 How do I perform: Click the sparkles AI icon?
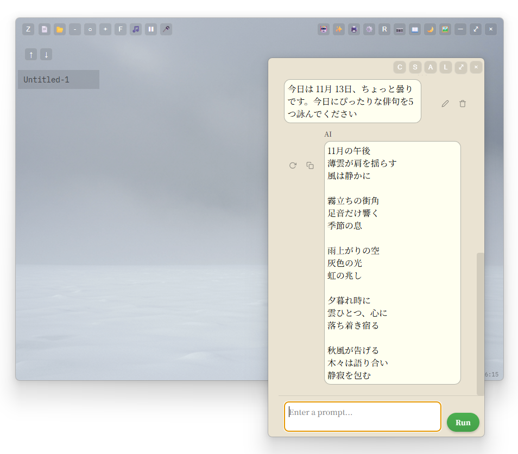click(338, 29)
